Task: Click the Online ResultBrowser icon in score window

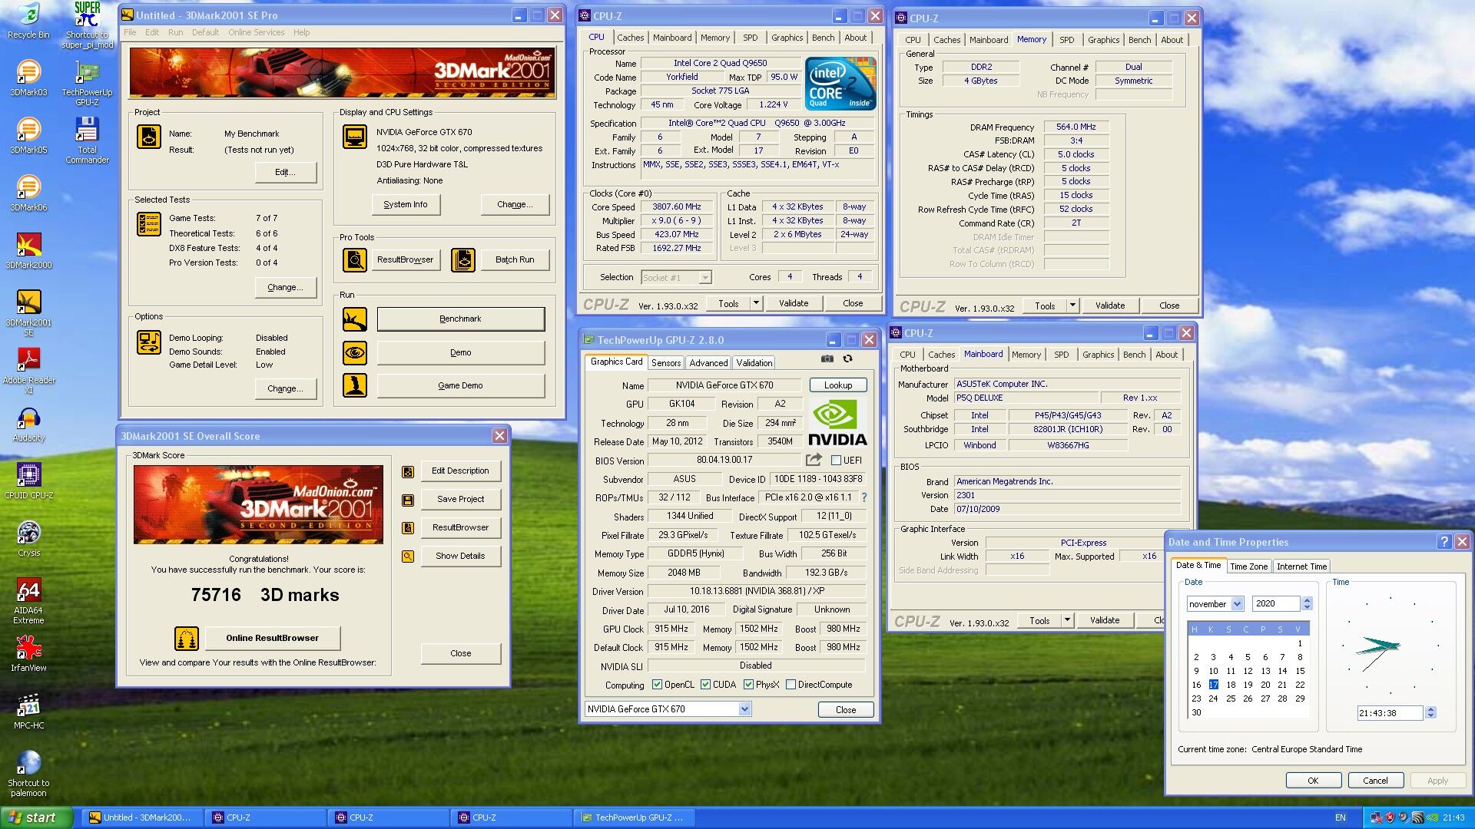Action: click(x=186, y=638)
